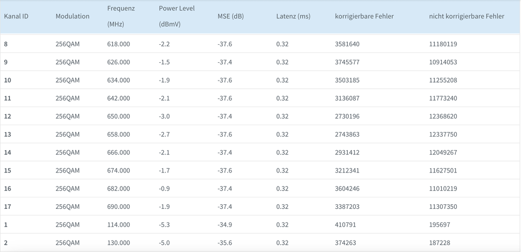Screen dimensions: 521x252
Task: Select Kanal ID 17 cell
Action: pyautogui.click(x=8, y=207)
